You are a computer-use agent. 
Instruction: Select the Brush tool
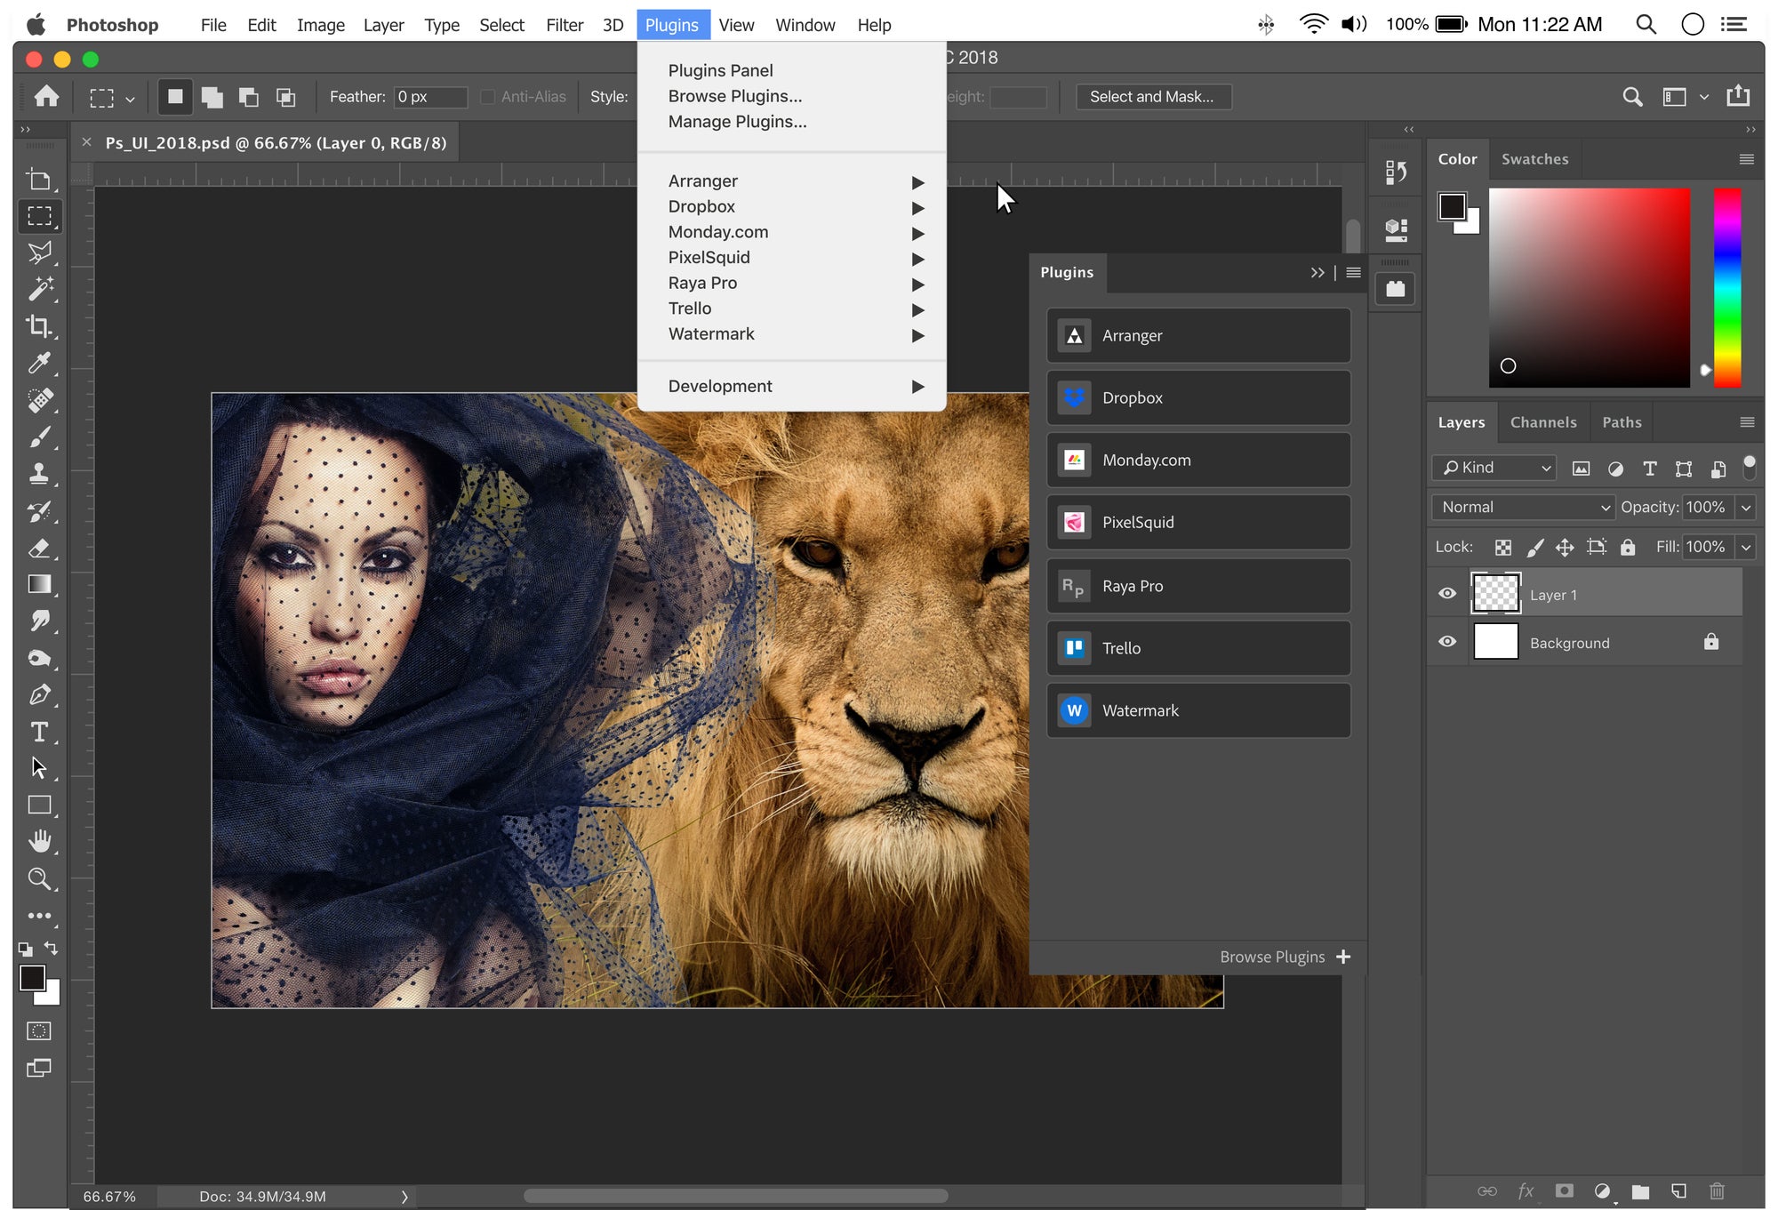[x=36, y=437]
